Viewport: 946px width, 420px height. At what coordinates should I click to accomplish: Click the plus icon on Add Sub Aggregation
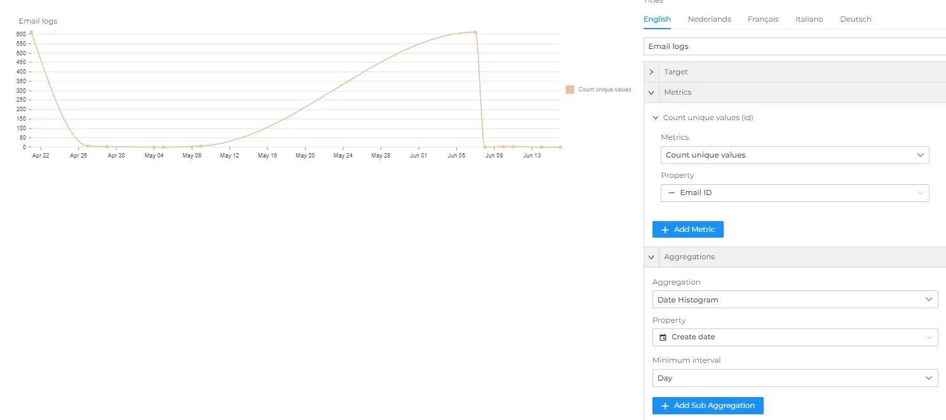[x=665, y=406]
